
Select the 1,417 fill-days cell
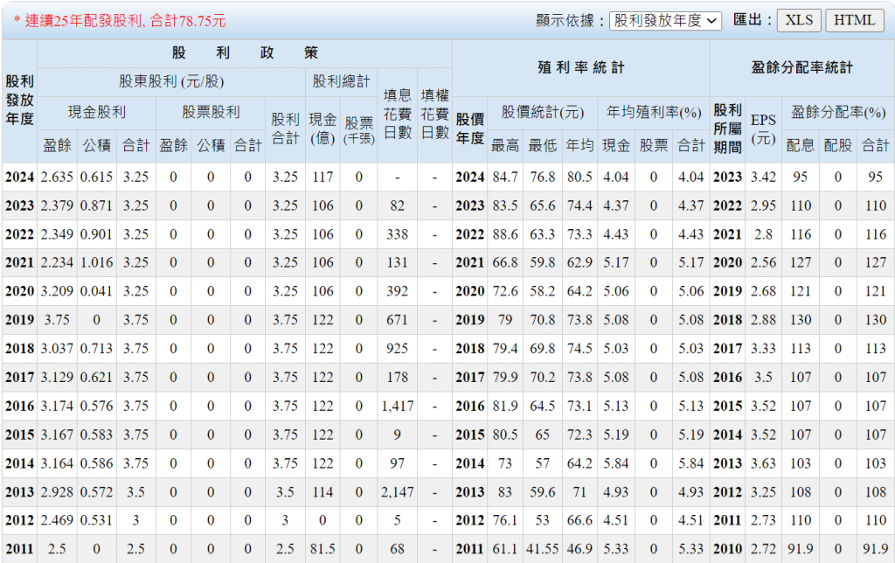397,406
